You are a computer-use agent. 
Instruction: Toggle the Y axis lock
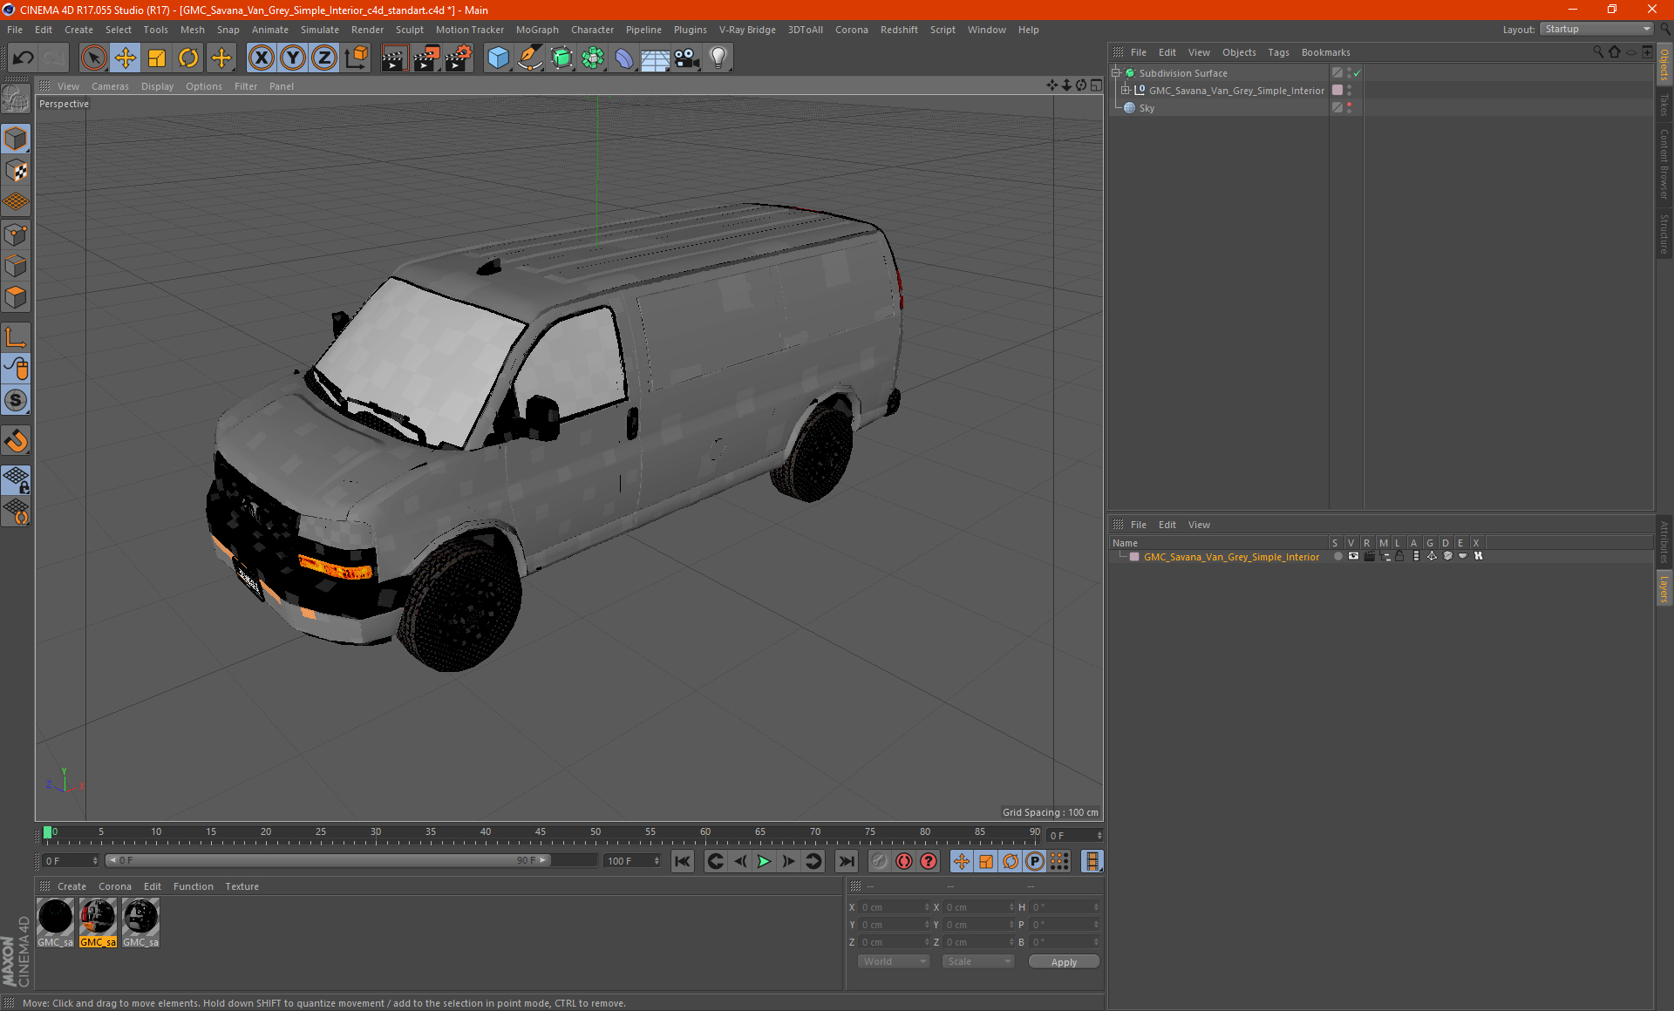[x=293, y=58]
